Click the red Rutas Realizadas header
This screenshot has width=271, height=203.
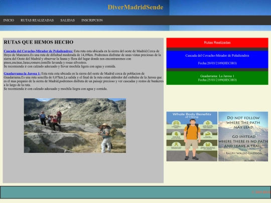[x=217, y=43]
